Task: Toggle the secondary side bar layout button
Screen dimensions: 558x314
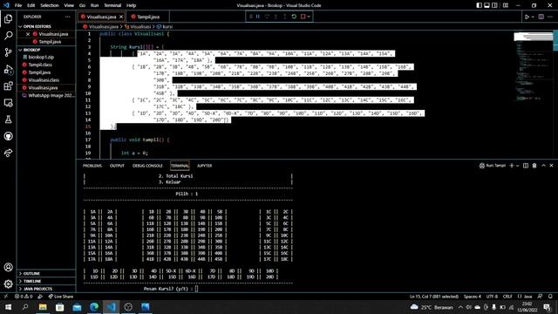Action: [x=494, y=5]
